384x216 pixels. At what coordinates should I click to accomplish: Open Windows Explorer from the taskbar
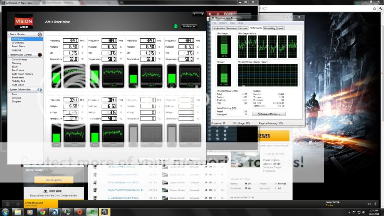click(18, 212)
